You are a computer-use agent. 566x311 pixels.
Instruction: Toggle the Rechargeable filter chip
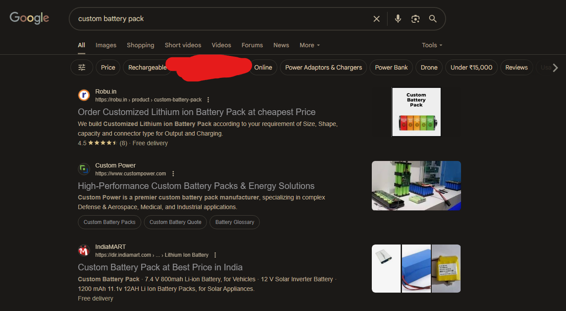click(147, 67)
